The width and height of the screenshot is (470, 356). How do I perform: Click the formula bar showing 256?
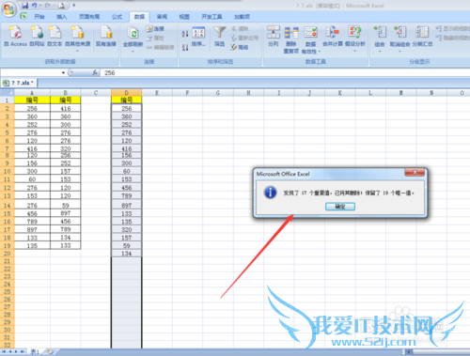pyautogui.click(x=285, y=72)
